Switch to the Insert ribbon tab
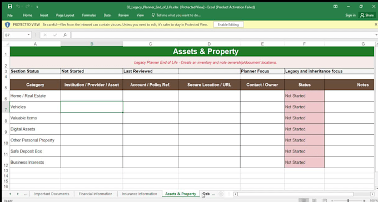This screenshot has height=202, width=378. (x=44, y=15)
